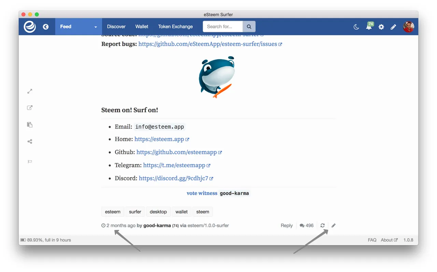Open the About link in footer
This screenshot has height=272, width=437.
(x=389, y=240)
